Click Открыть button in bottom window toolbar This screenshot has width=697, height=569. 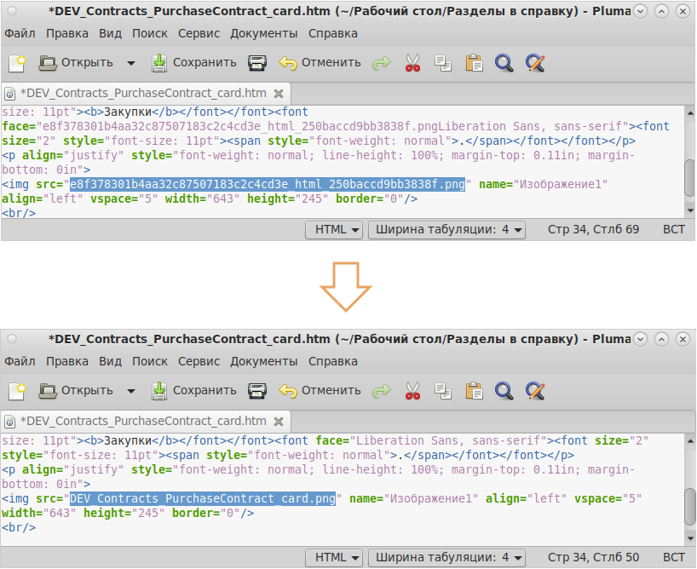(x=77, y=391)
